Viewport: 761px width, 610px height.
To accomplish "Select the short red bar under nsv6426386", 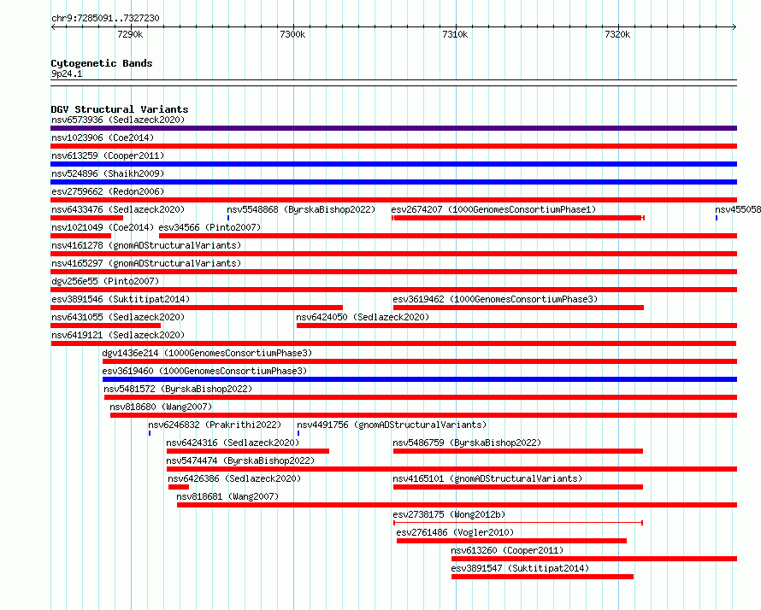I will [179, 487].
